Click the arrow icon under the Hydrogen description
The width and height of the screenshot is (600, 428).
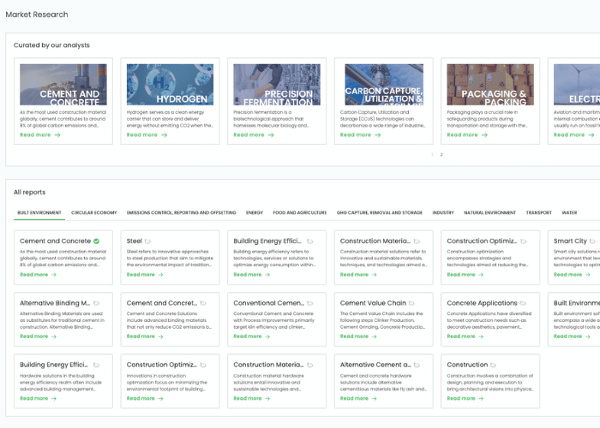(x=165, y=135)
